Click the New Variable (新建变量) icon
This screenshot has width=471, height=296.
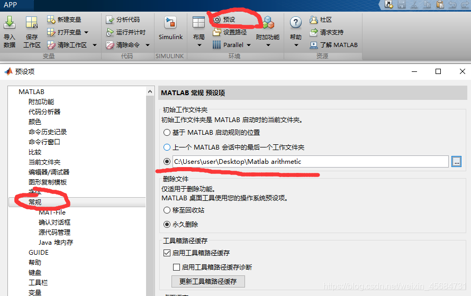click(x=51, y=20)
